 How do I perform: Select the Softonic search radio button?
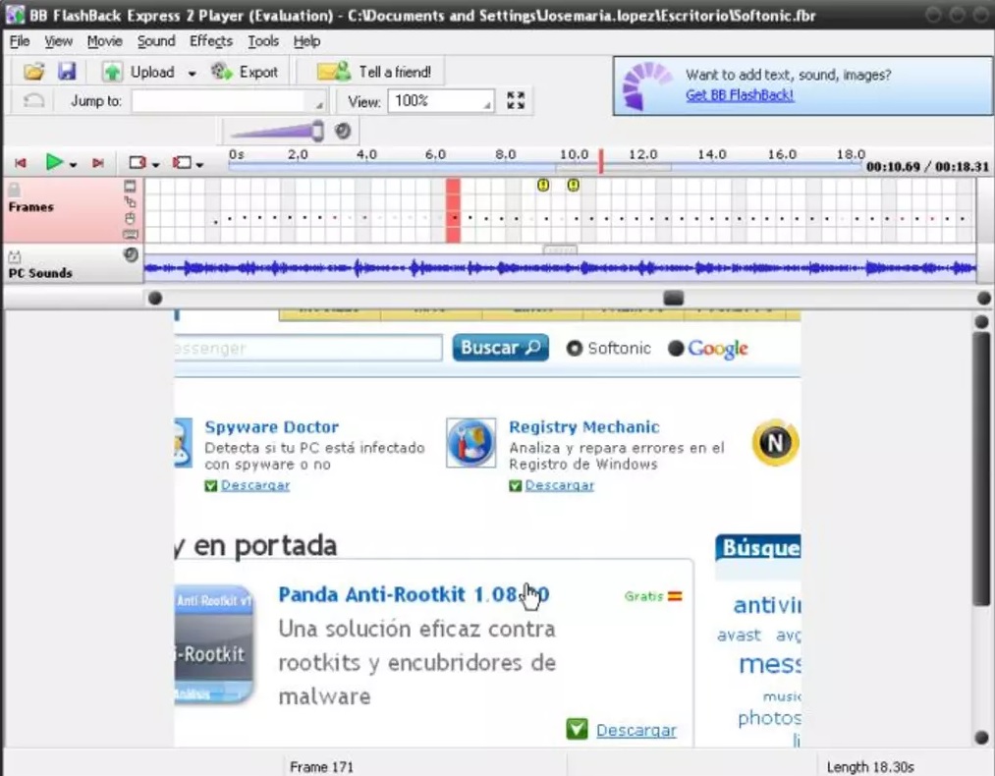(x=575, y=349)
